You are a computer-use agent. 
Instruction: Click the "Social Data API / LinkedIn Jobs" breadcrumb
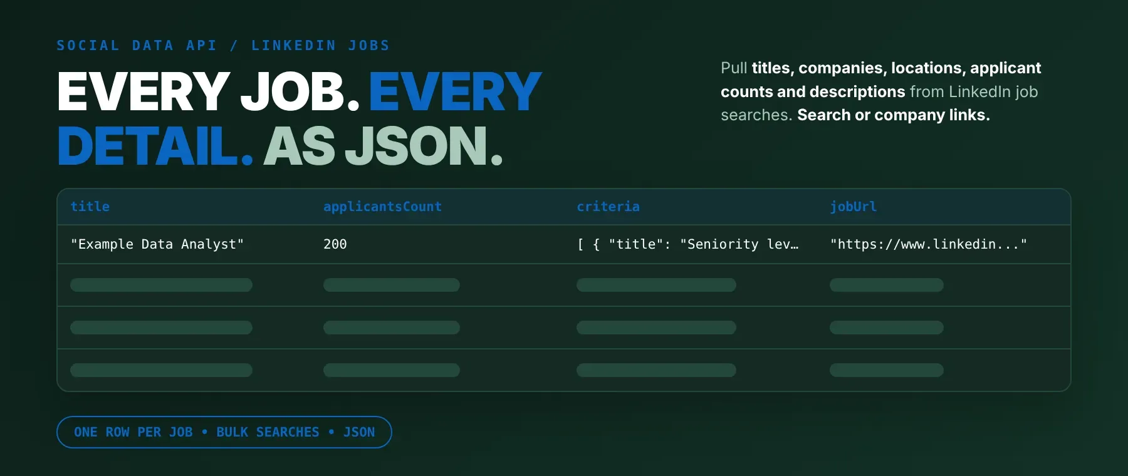pyautogui.click(x=223, y=46)
